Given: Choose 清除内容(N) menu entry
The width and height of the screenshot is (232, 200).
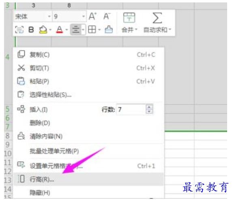Looking at the screenshot, I should coord(89,136).
